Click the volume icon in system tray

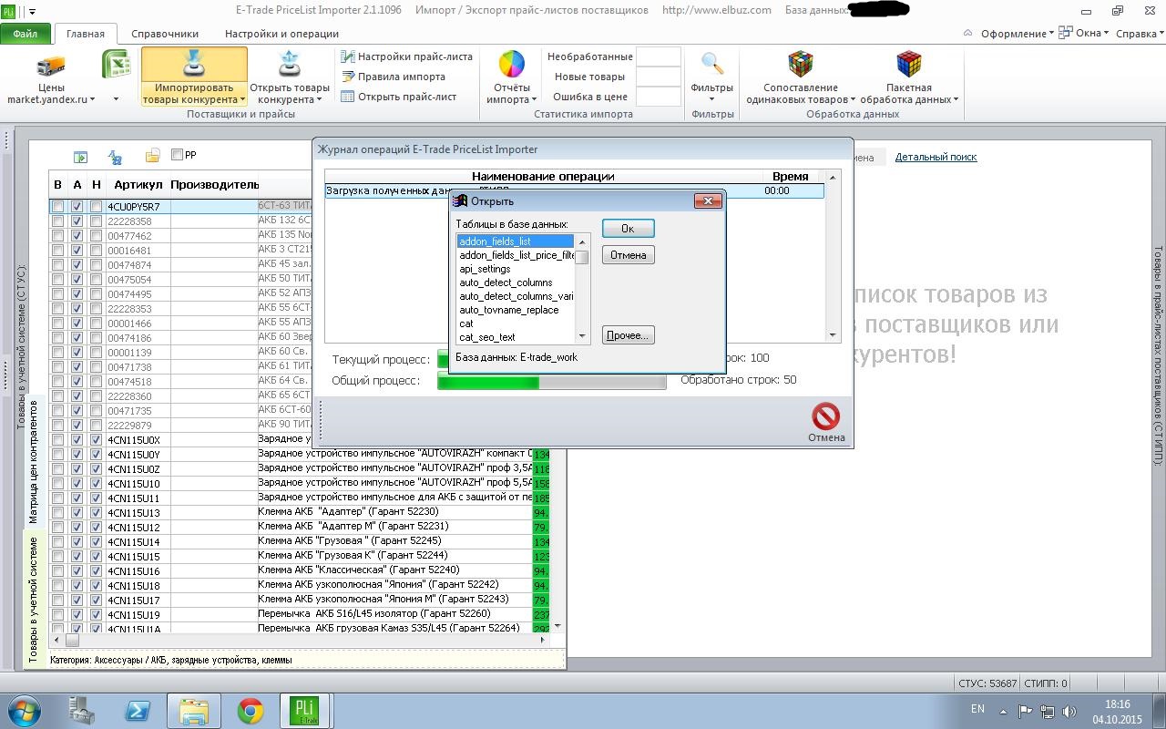[x=1069, y=711]
